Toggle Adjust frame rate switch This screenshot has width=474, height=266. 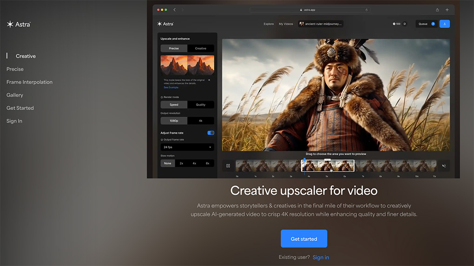click(x=211, y=133)
